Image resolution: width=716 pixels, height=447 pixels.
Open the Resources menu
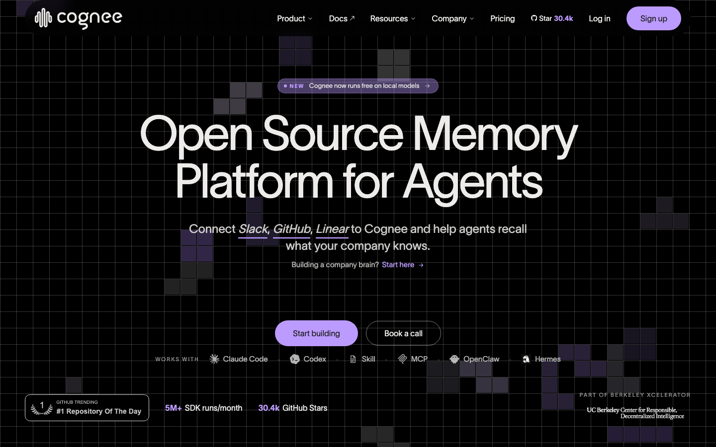393,18
